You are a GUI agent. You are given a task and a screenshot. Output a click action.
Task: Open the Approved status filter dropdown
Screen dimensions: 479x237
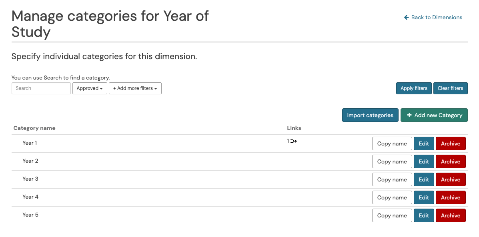click(x=90, y=88)
